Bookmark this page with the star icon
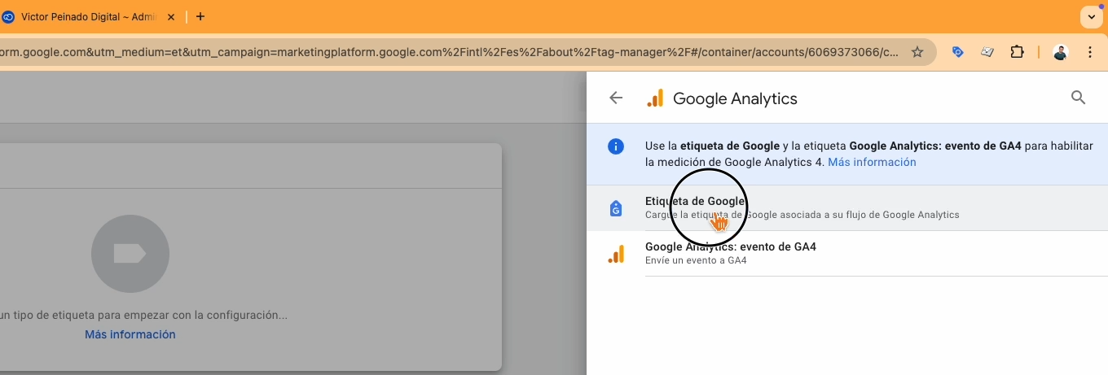1108x375 pixels. [917, 52]
